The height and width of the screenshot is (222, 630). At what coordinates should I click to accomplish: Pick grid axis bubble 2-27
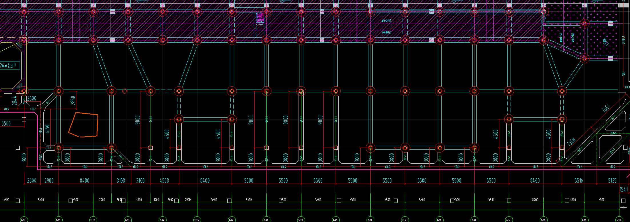[266, 220]
